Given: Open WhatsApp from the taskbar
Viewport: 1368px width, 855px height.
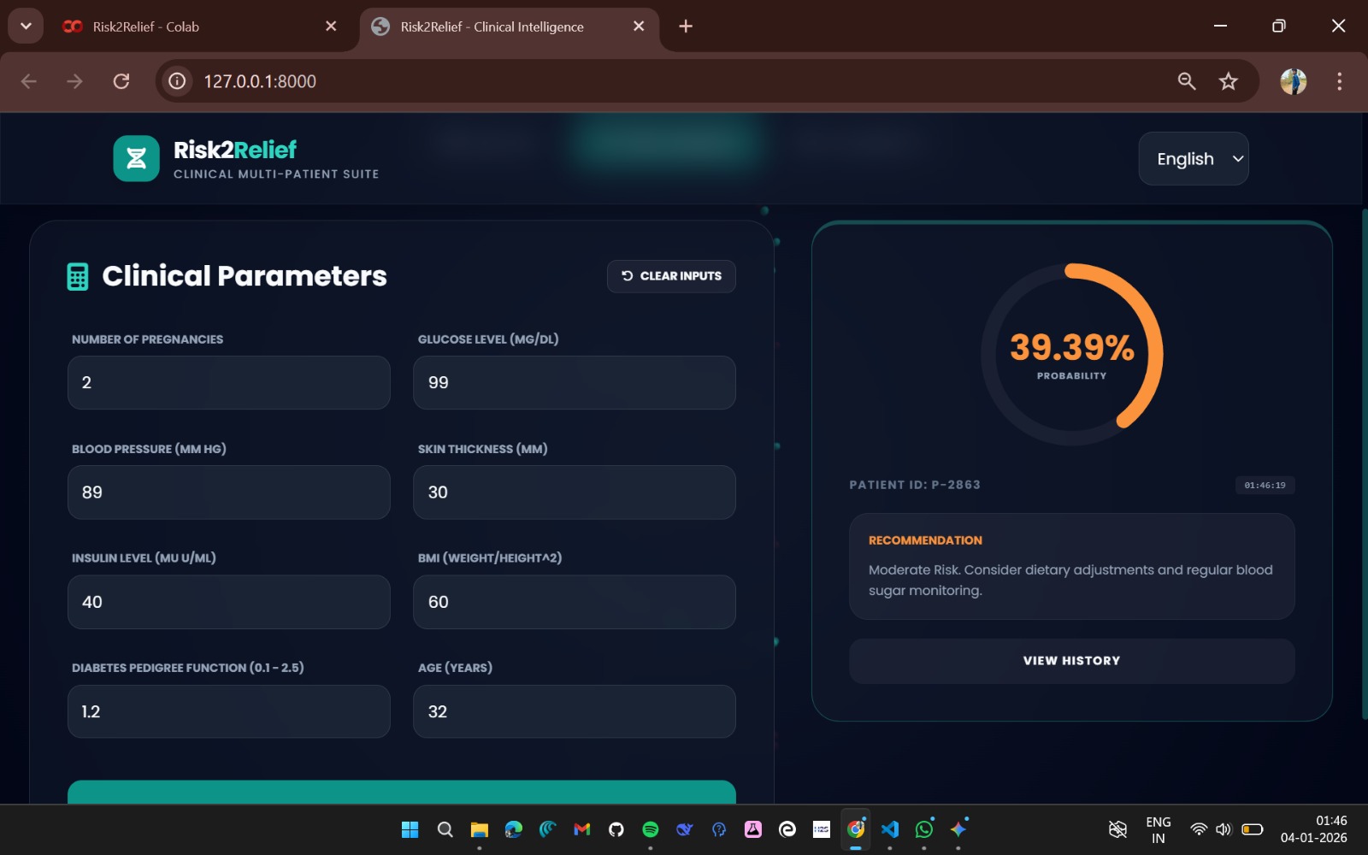Looking at the screenshot, I should pos(924,829).
